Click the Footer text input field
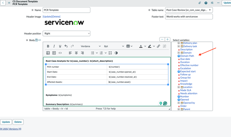231x137 pixels. click(x=189, y=16)
